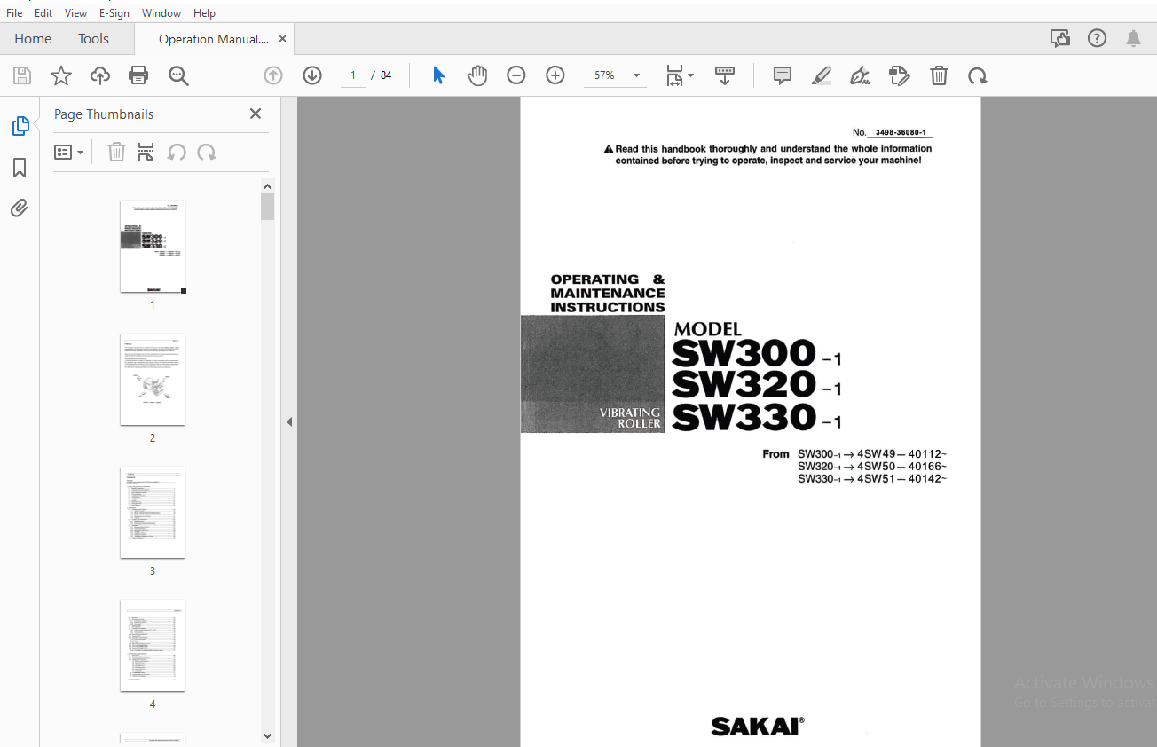Bookmark the file with star icon

pos(60,75)
